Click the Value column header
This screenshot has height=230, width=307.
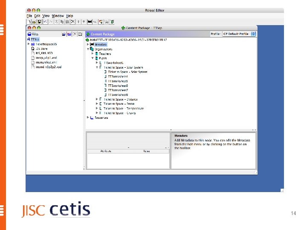146,151
